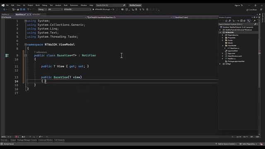The width and height of the screenshot is (265, 149).
Task: Expand the Dependencies node
Action: (x=223, y=35)
